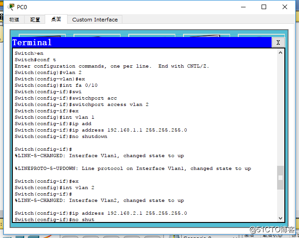This screenshot has width=299, height=238.
Task: Click 'Switch(config)#int fa 0/10' line
Action: click(56, 85)
